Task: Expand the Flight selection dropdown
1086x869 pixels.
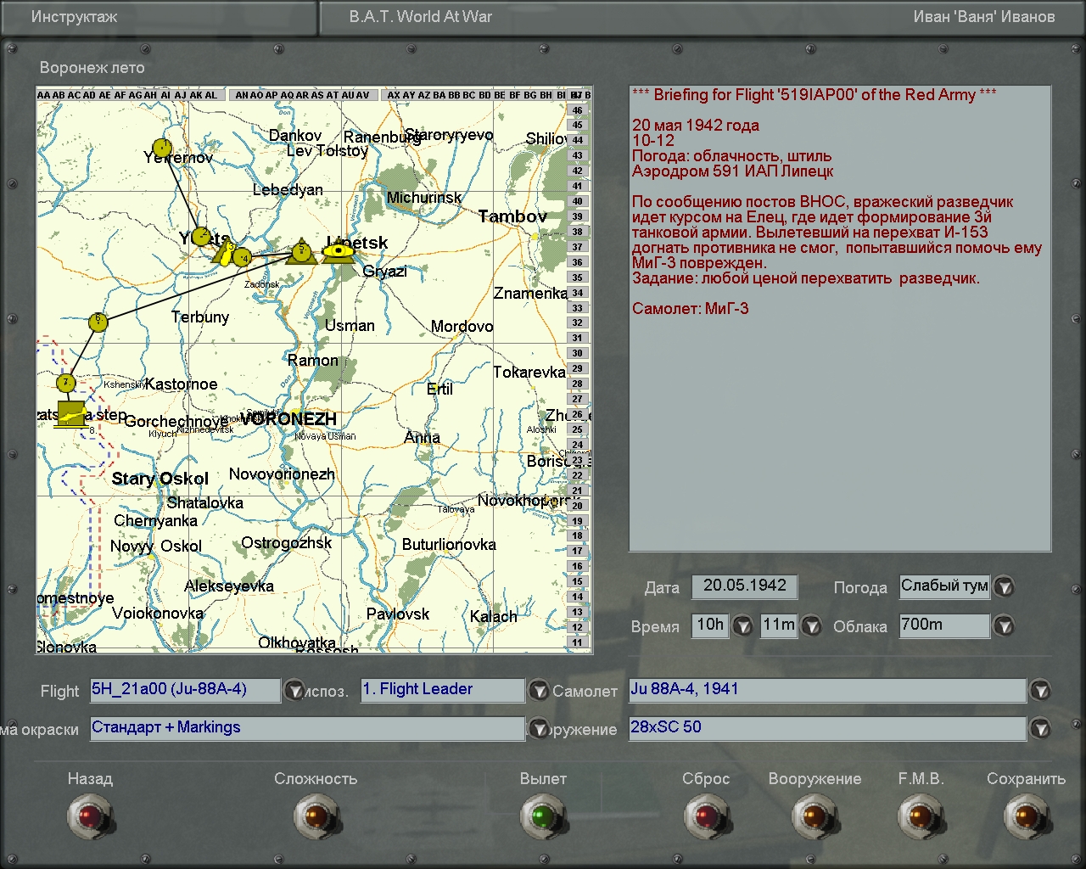Action: [294, 691]
